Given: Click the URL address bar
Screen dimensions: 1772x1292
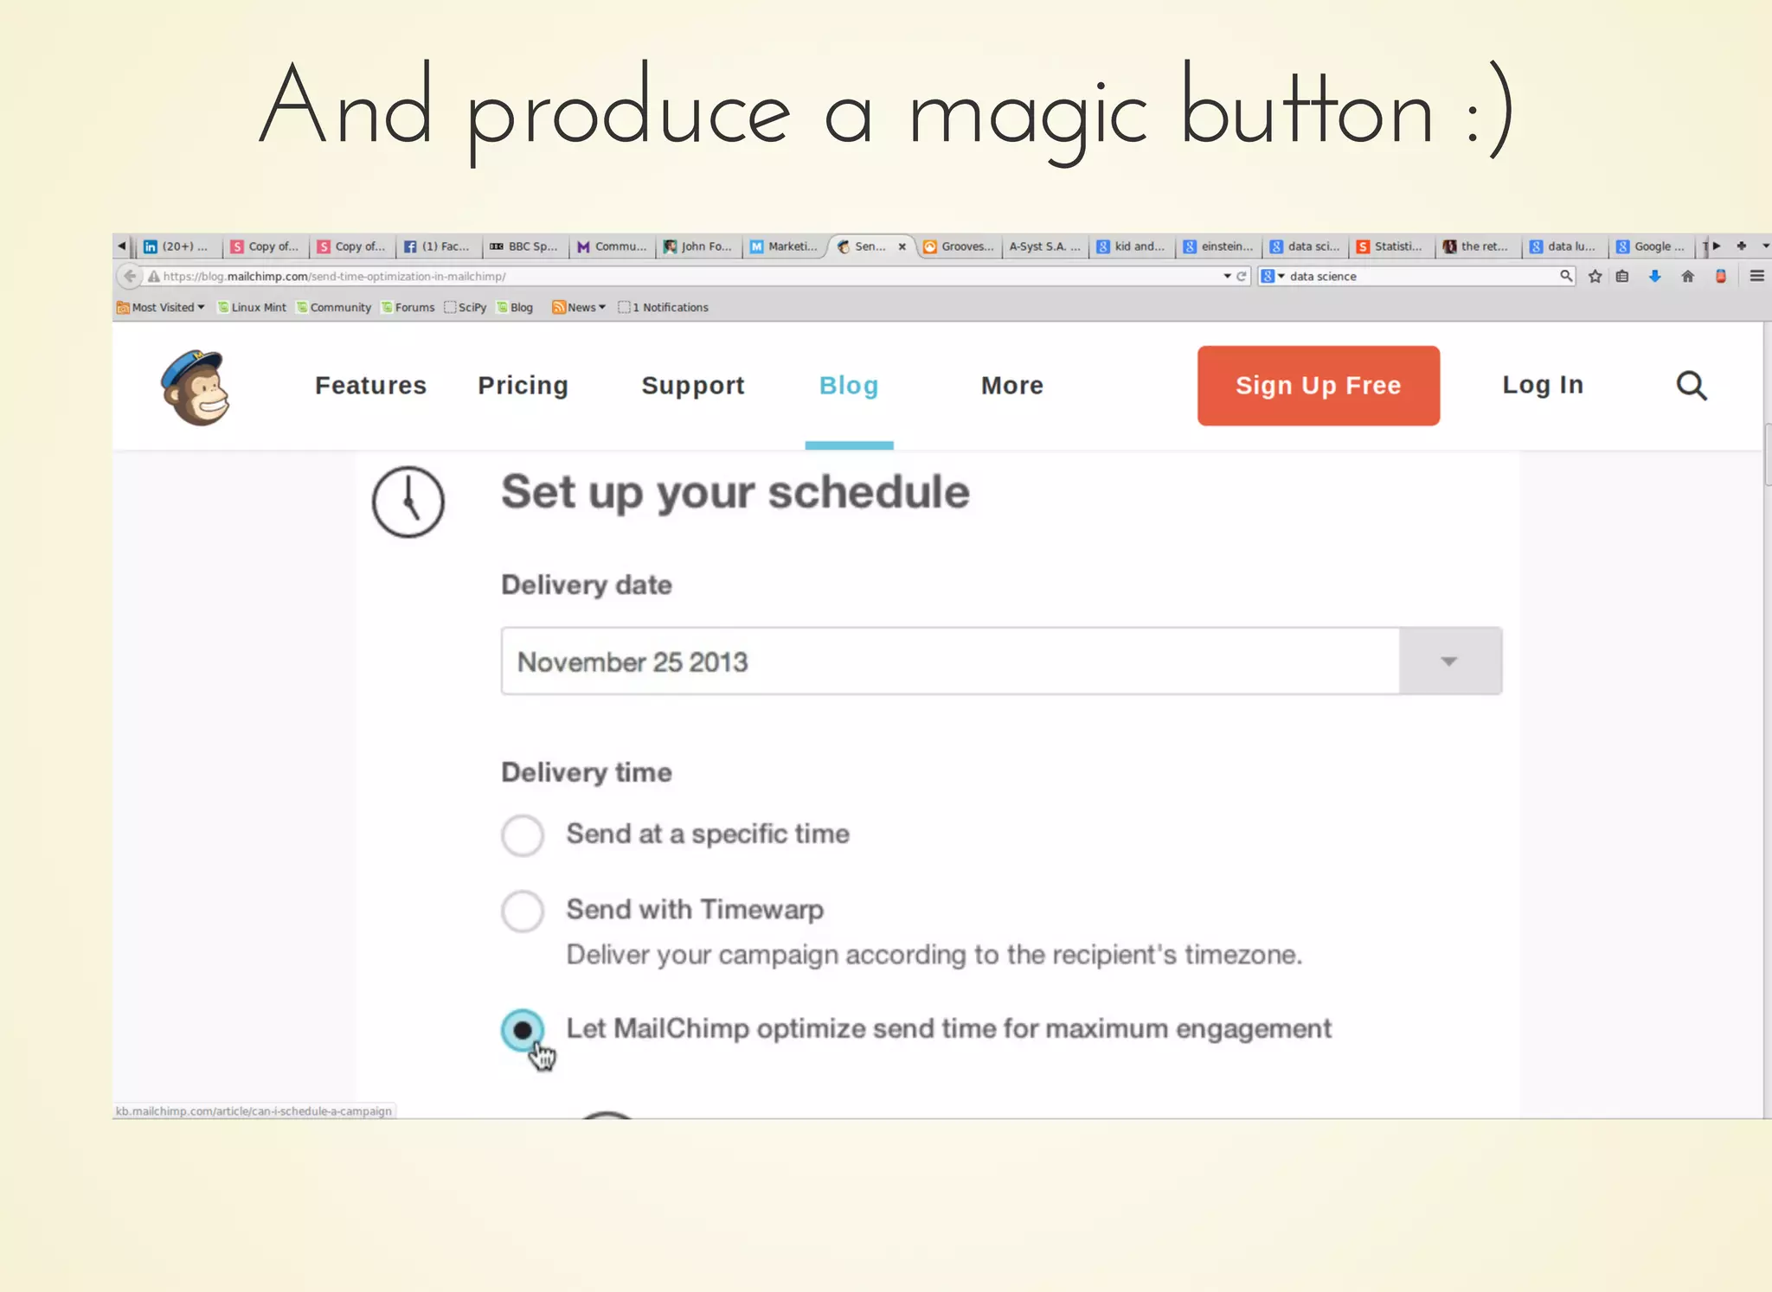Looking at the screenshot, I should (684, 276).
